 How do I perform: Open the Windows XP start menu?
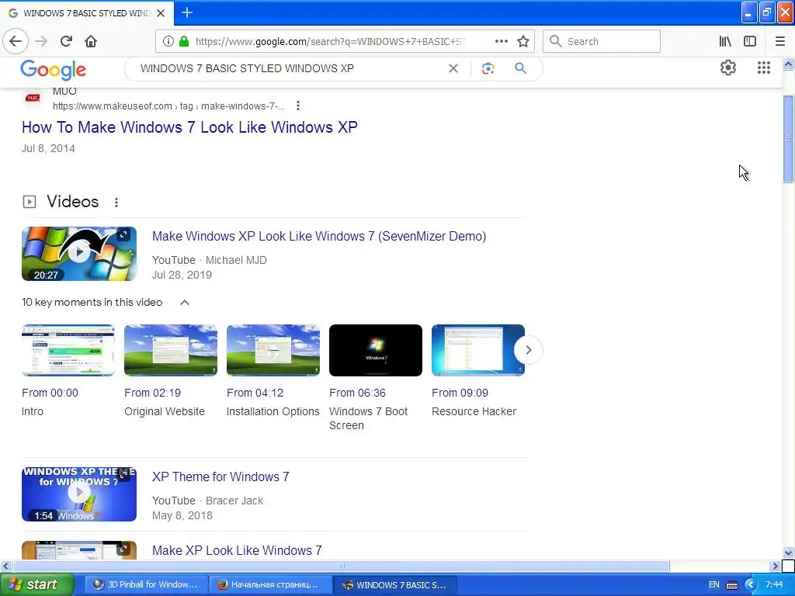coord(37,584)
